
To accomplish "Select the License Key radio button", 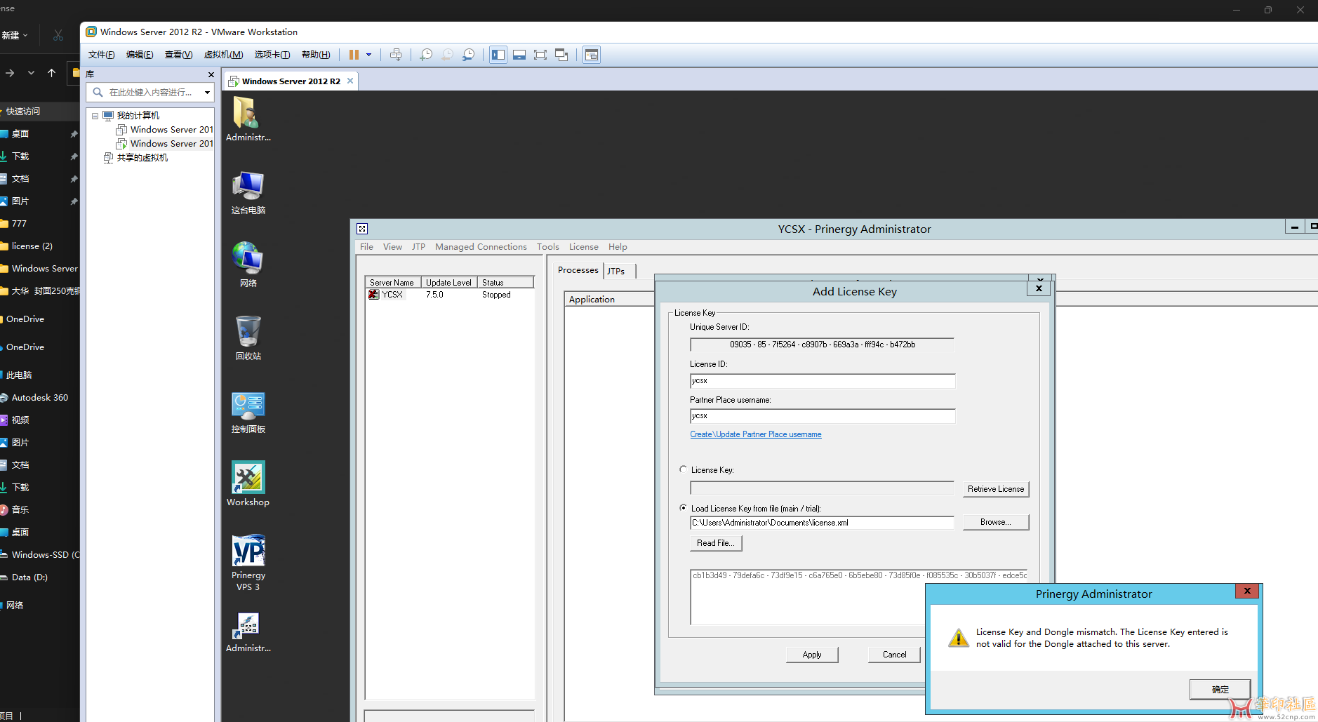I will (683, 469).
